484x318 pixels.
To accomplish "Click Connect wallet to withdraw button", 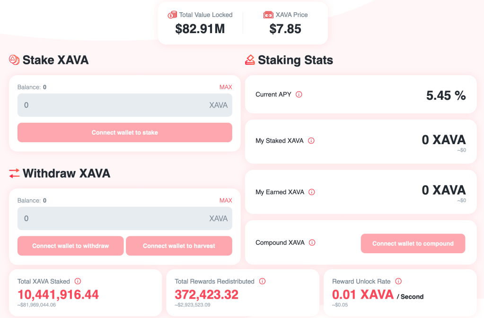I will pos(70,246).
